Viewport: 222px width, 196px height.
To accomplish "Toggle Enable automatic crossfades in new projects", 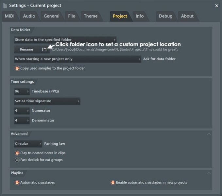I will click(113, 182).
